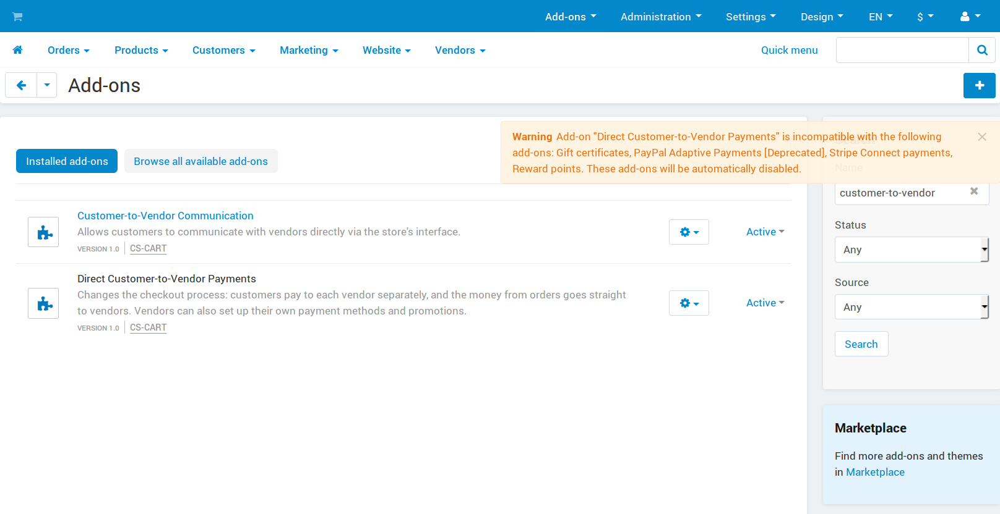Open the Marketing menu

coord(309,50)
